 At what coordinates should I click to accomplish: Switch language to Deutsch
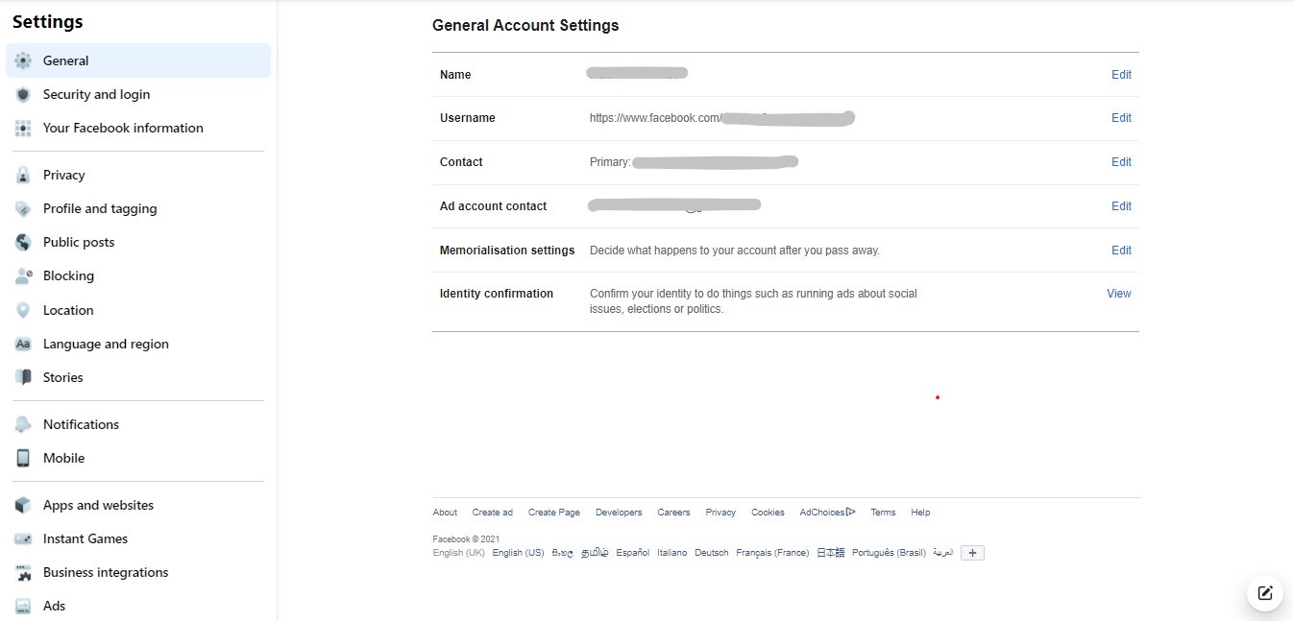(x=712, y=553)
